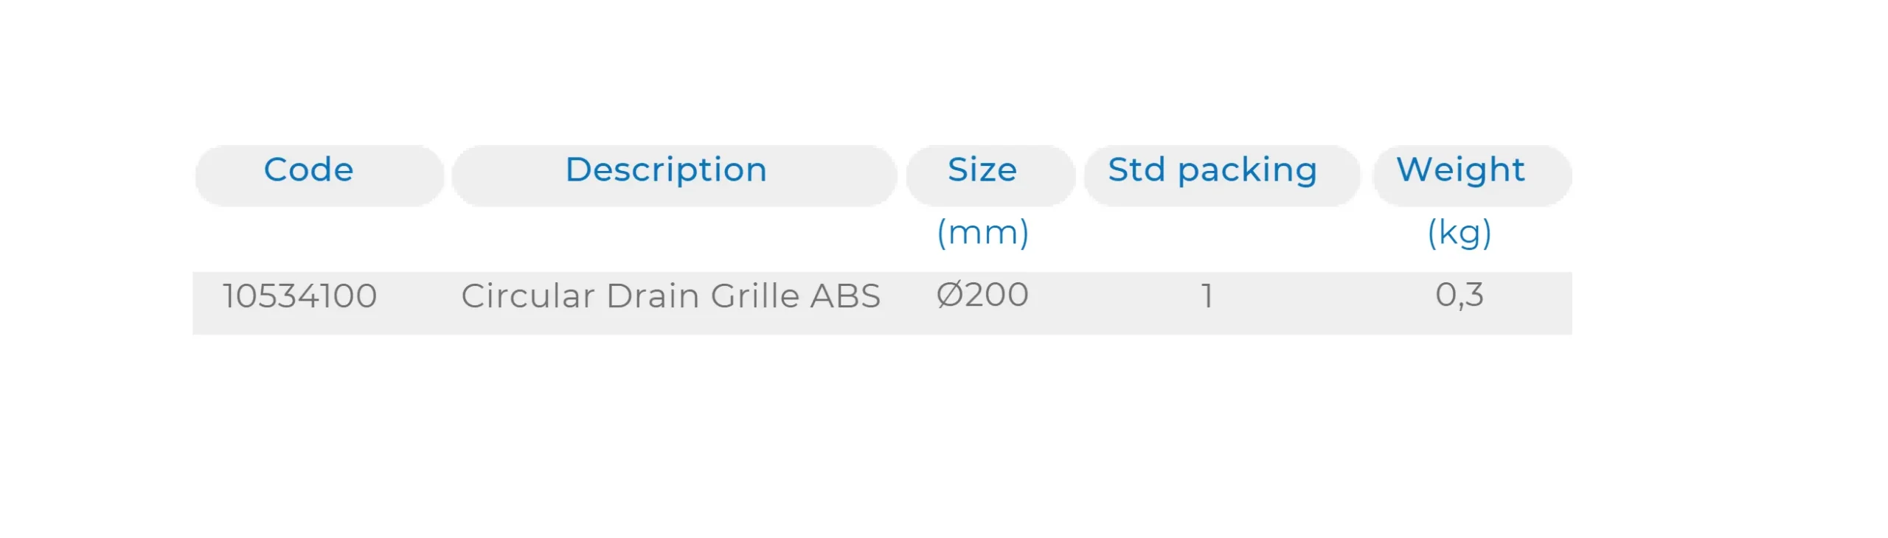Click the word ABS in the description

[845, 296]
